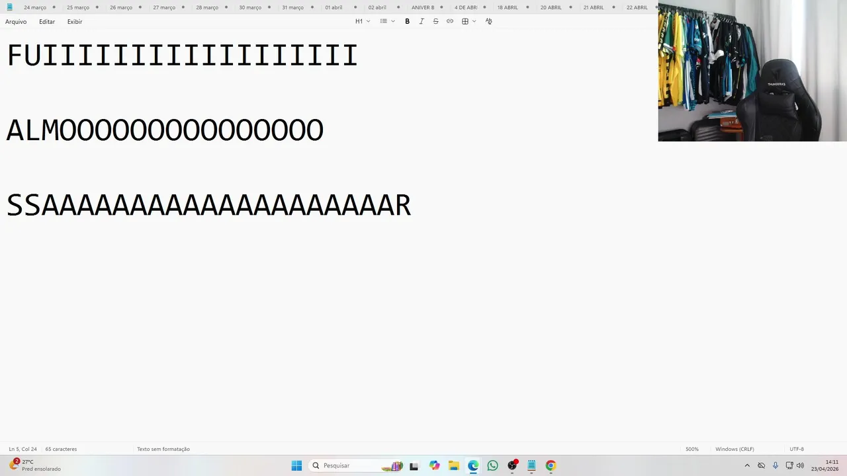This screenshot has width=847, height=476.
Task: Toggle bold formatting in Notepad toolbar
Action: coord(407,21)
